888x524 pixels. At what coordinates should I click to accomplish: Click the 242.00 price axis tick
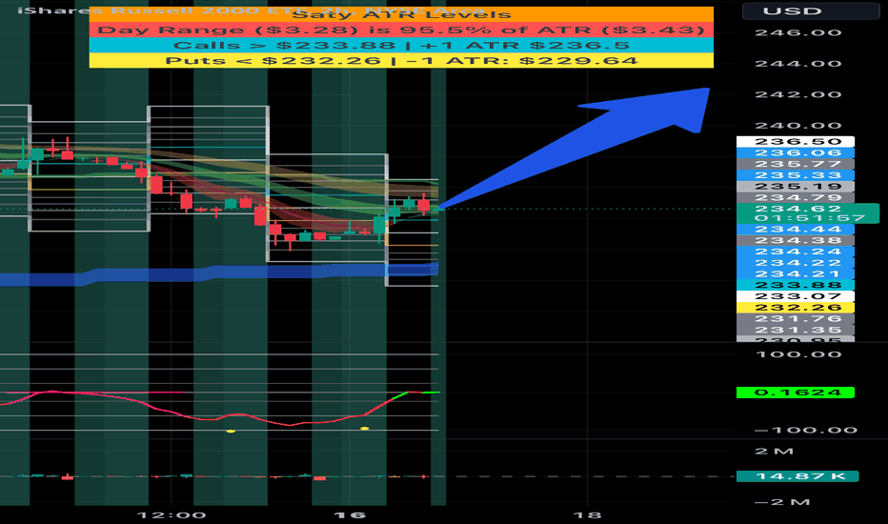point(797,94)
